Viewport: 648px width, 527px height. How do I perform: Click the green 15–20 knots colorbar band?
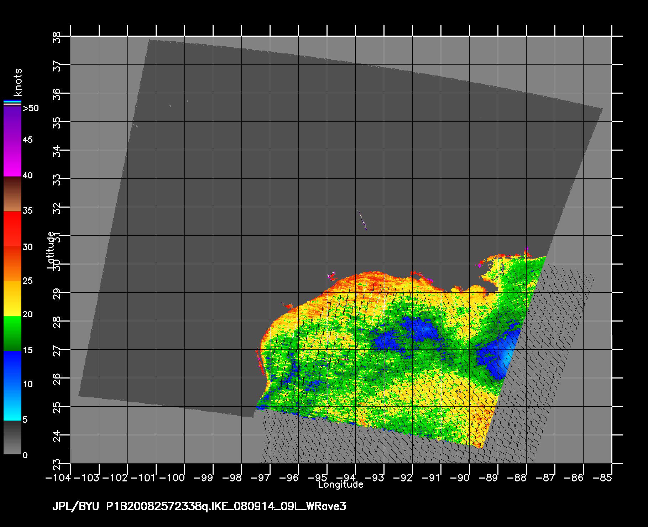12,333
